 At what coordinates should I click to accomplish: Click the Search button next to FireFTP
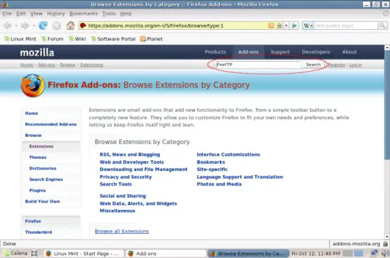coord(313,64)
